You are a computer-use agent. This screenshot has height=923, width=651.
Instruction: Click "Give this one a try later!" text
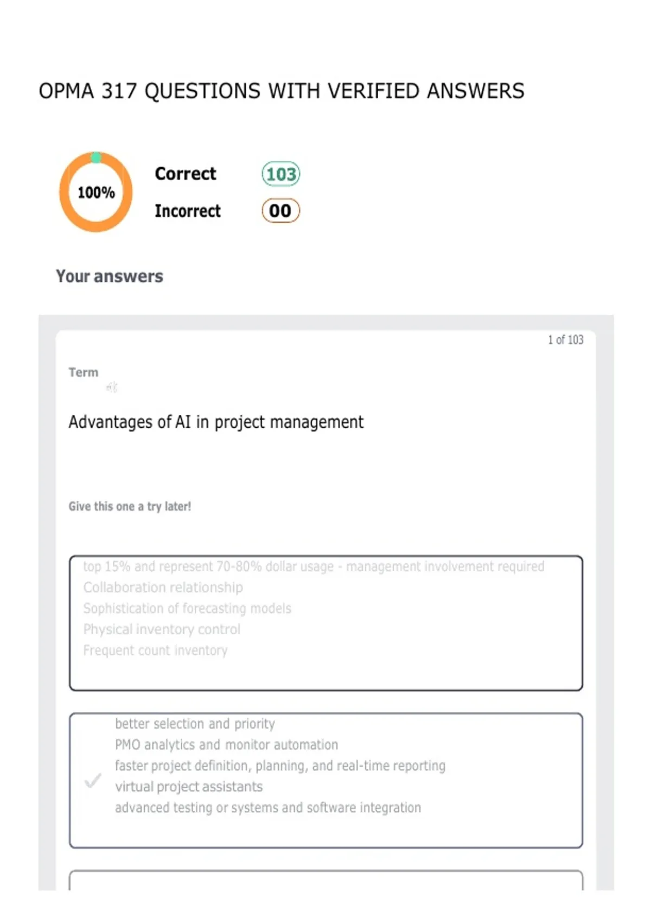pos(130,506)
